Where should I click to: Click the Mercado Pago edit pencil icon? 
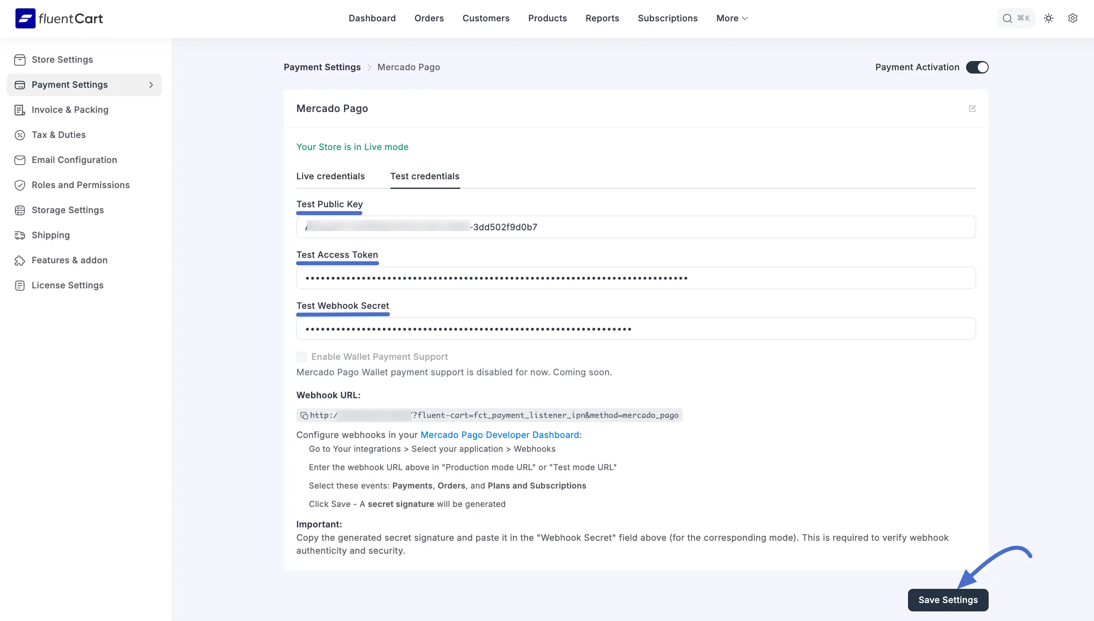pyautogui.click(x=972, y=108)
